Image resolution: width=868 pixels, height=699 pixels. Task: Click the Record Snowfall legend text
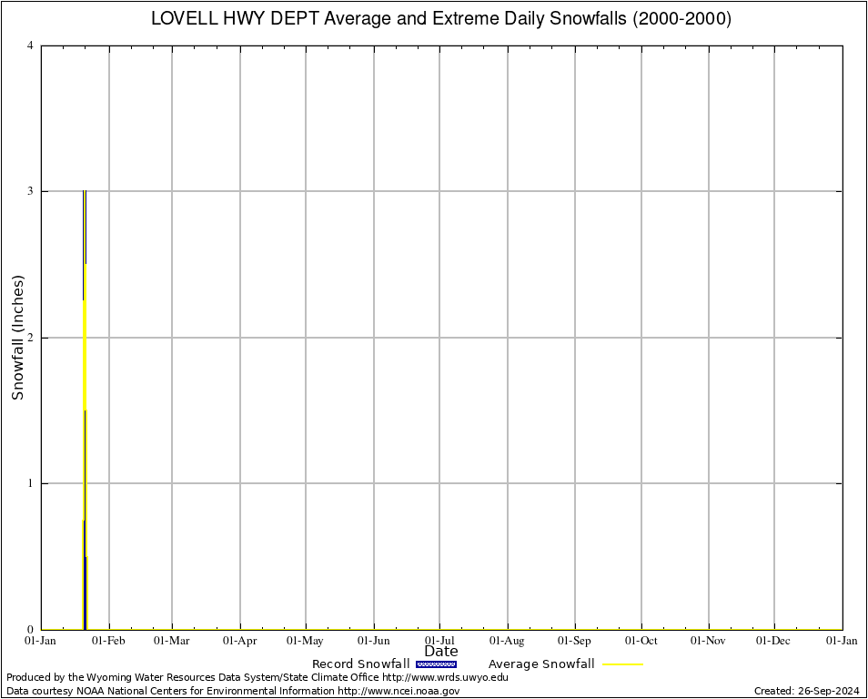(x=360, y=664)
